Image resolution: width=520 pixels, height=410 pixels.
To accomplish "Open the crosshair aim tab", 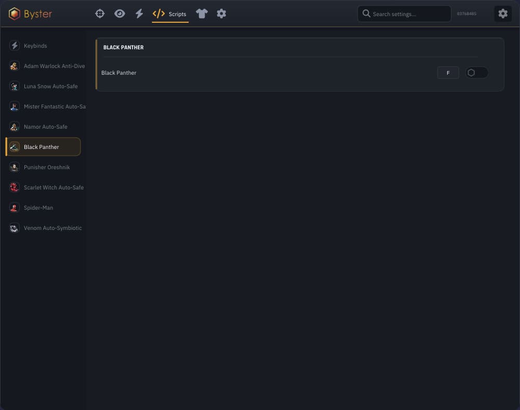I will pos(100,13).
